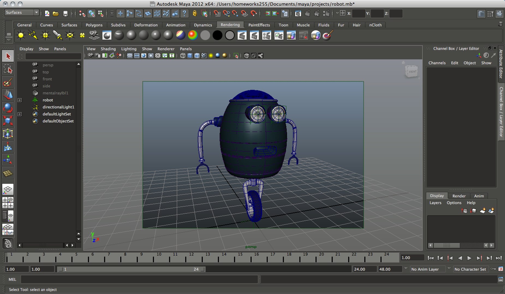Screen dimensions: 505x294
Task: Open the No Anim Layer dropdown
Action: tap(428, 269)
